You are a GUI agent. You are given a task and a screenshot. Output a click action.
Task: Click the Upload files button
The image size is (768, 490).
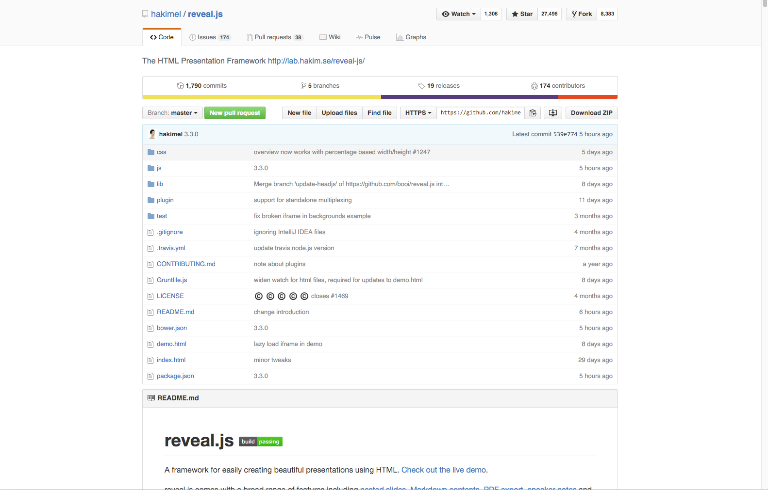(x=339, y=113)
